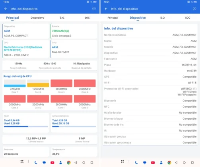Open Contacts app in right dock
The image size is (200, 167).
coord(161,163)
